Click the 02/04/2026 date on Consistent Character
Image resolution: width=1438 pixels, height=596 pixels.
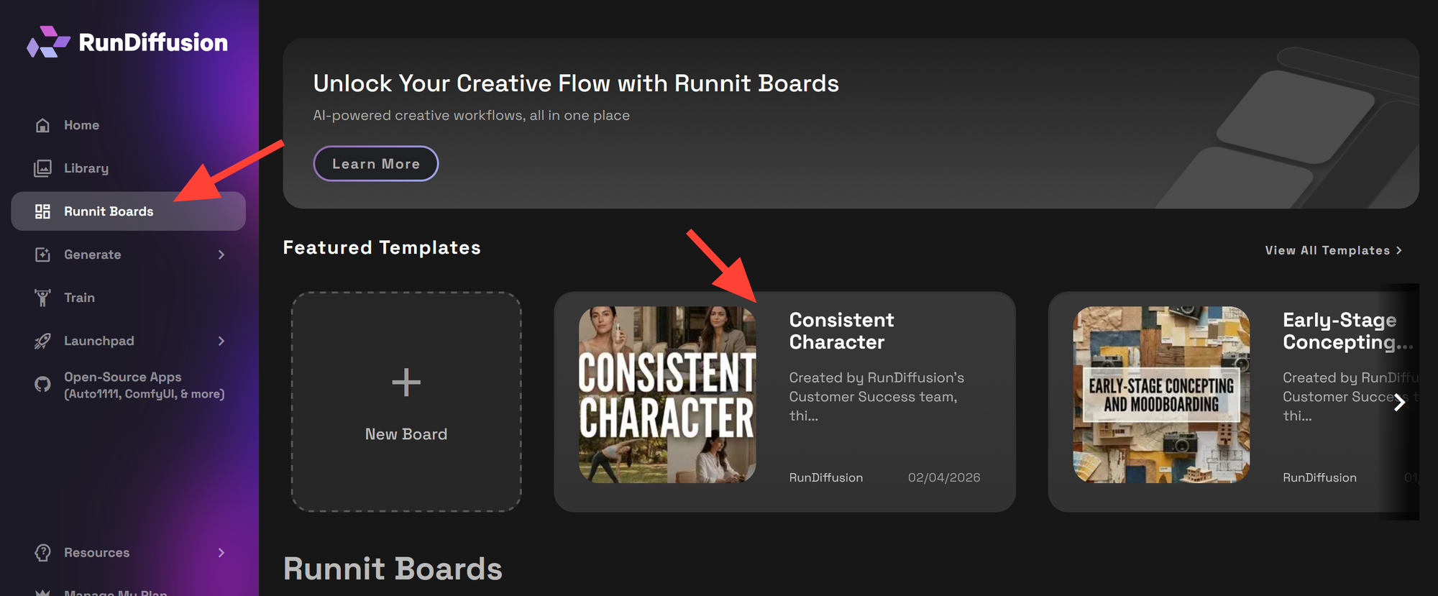tap(944, 477)
